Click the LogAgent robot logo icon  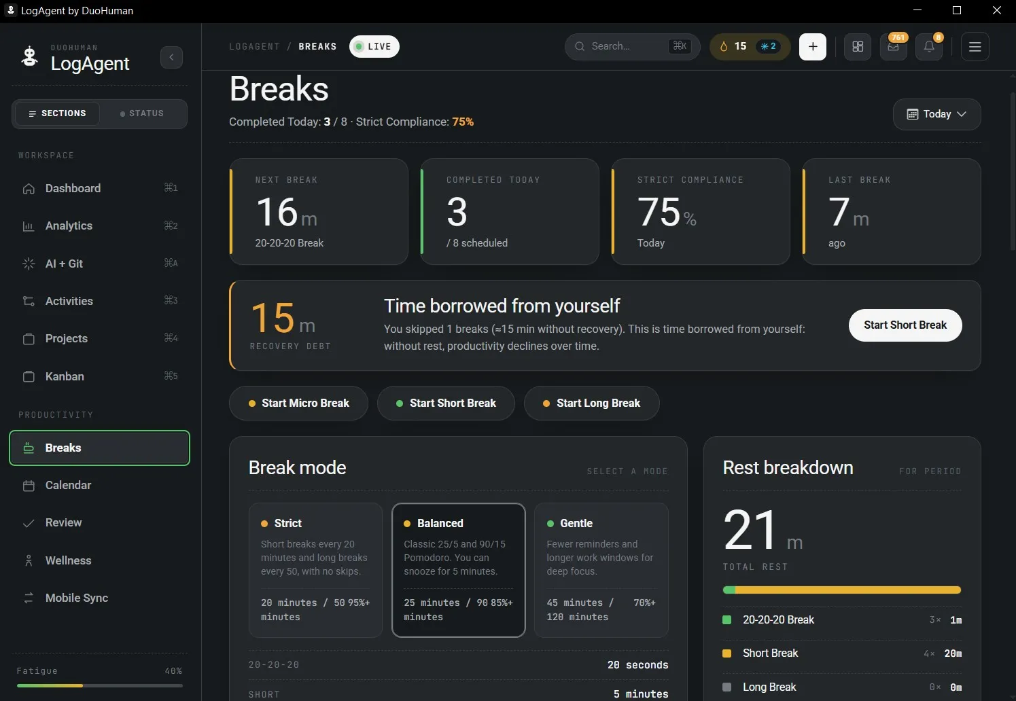click(29, 56)
